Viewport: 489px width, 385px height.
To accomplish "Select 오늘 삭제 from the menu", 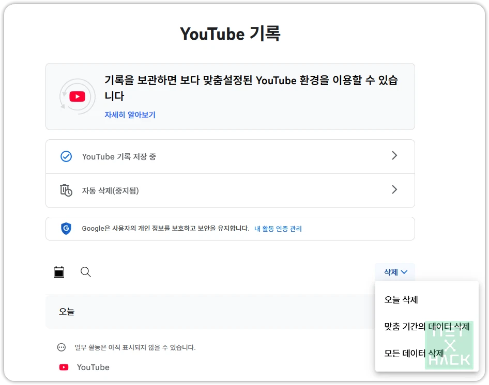I will pyautogui.click(x=401, y=300).
